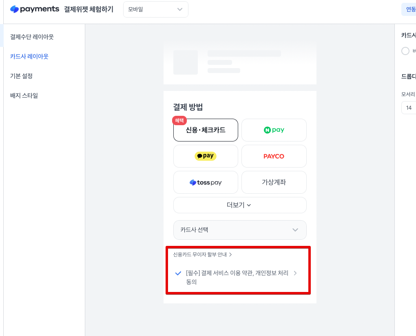The image size is (416, 336).
Task: Open terms details via agreement chevron
Action: [x=295, y=273]
